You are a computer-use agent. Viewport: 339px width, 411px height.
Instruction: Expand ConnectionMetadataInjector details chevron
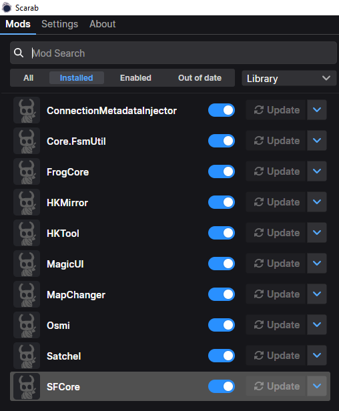(x=317, y=110)
